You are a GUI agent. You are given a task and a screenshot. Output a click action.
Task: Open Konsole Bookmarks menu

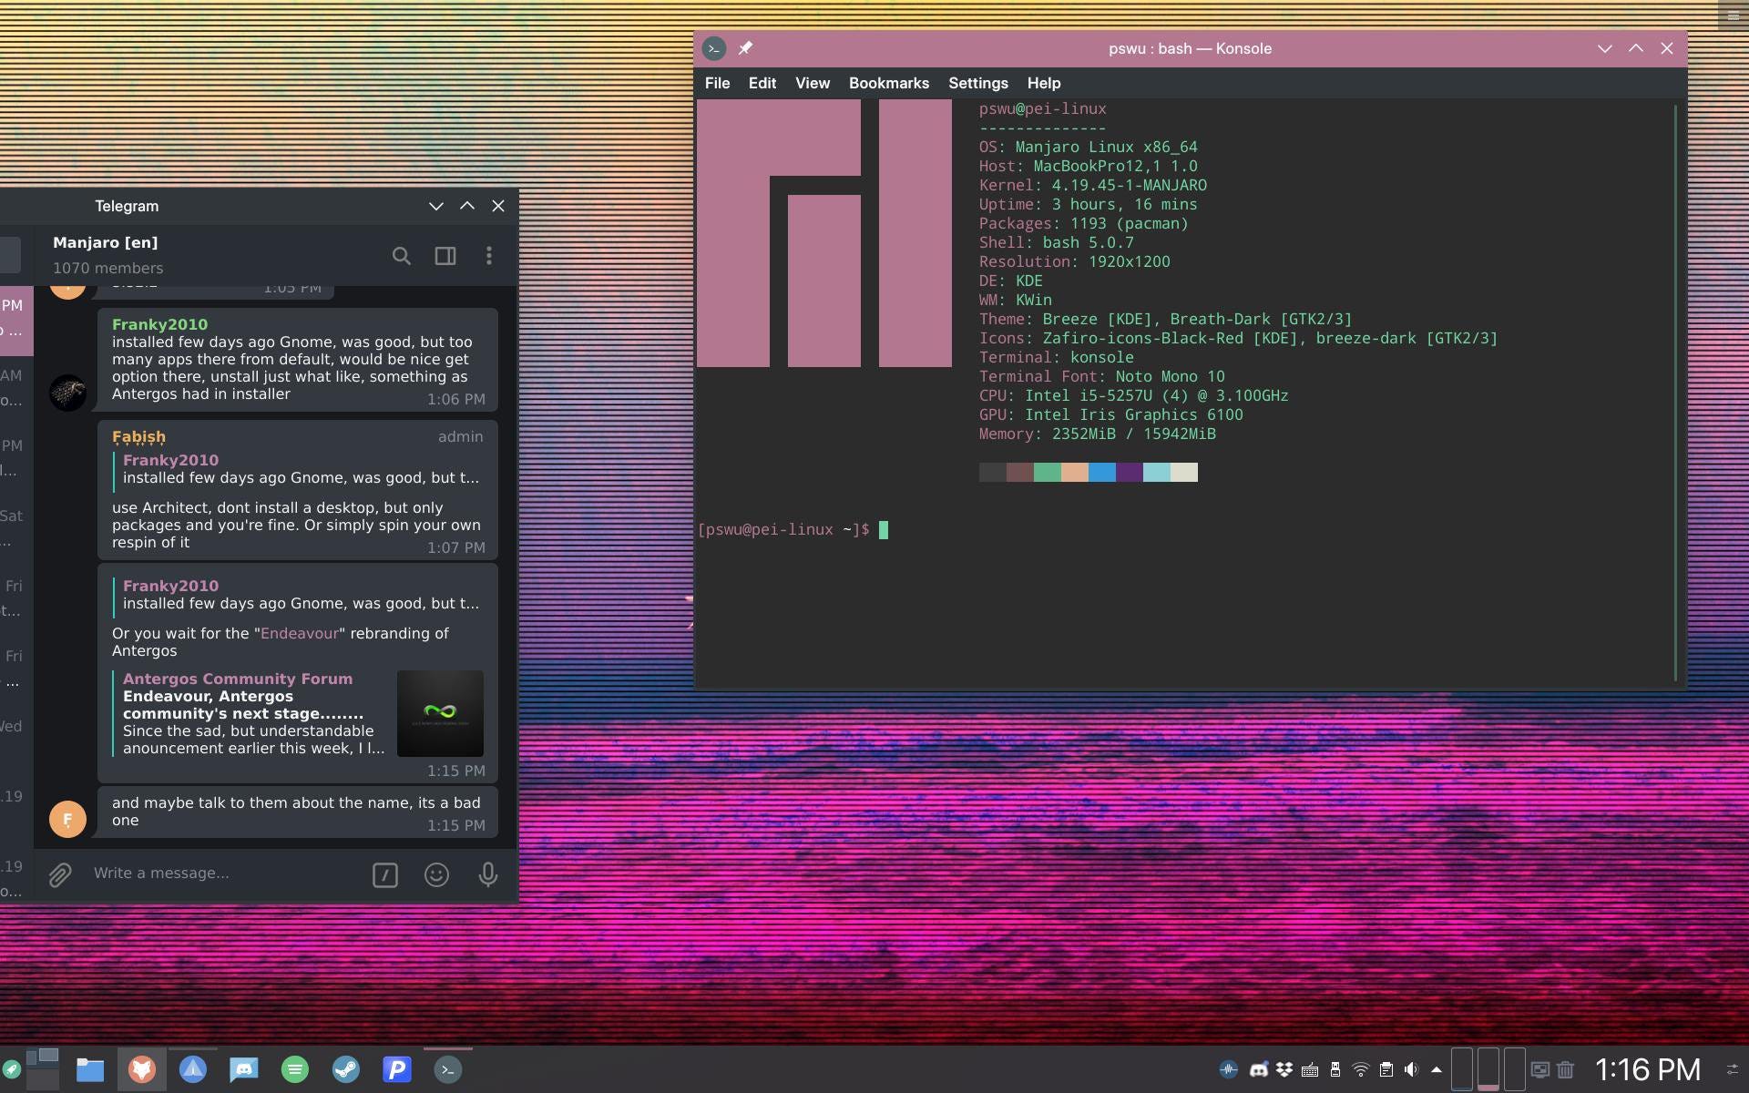pos(888,83)
